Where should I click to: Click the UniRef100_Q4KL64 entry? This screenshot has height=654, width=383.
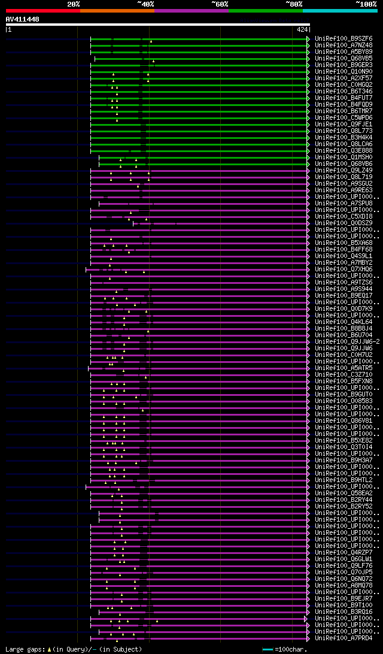click(344, 322)
